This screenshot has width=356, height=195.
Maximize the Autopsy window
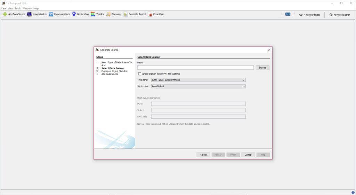pyautogui.click(x=341, y=3)
